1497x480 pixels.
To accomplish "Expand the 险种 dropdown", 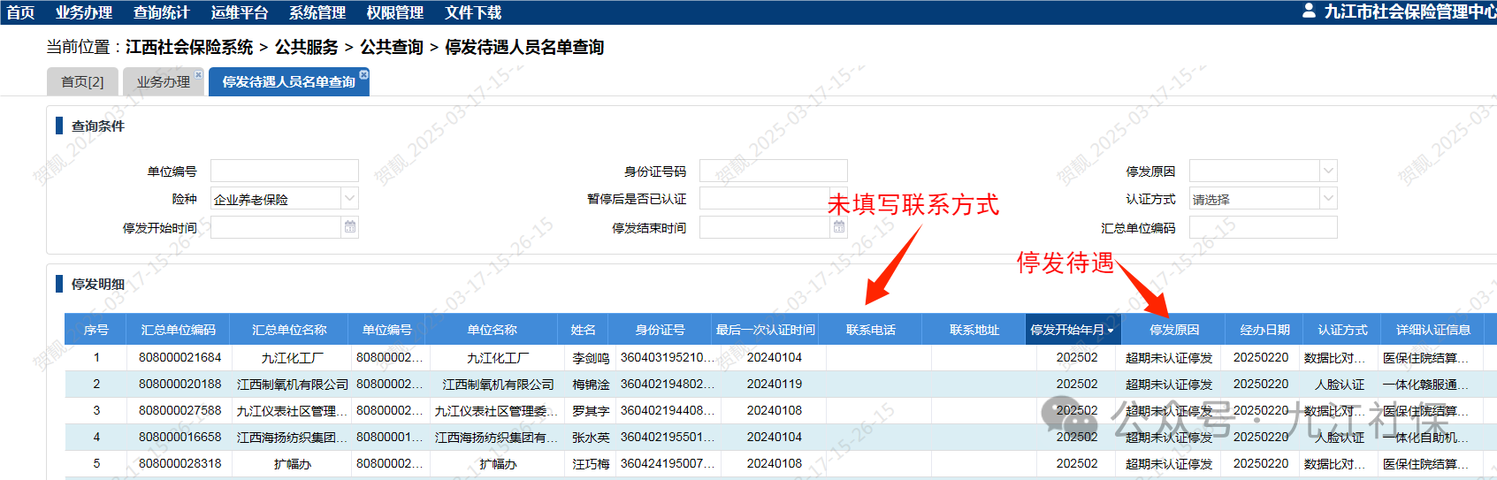I will point(350,199).
